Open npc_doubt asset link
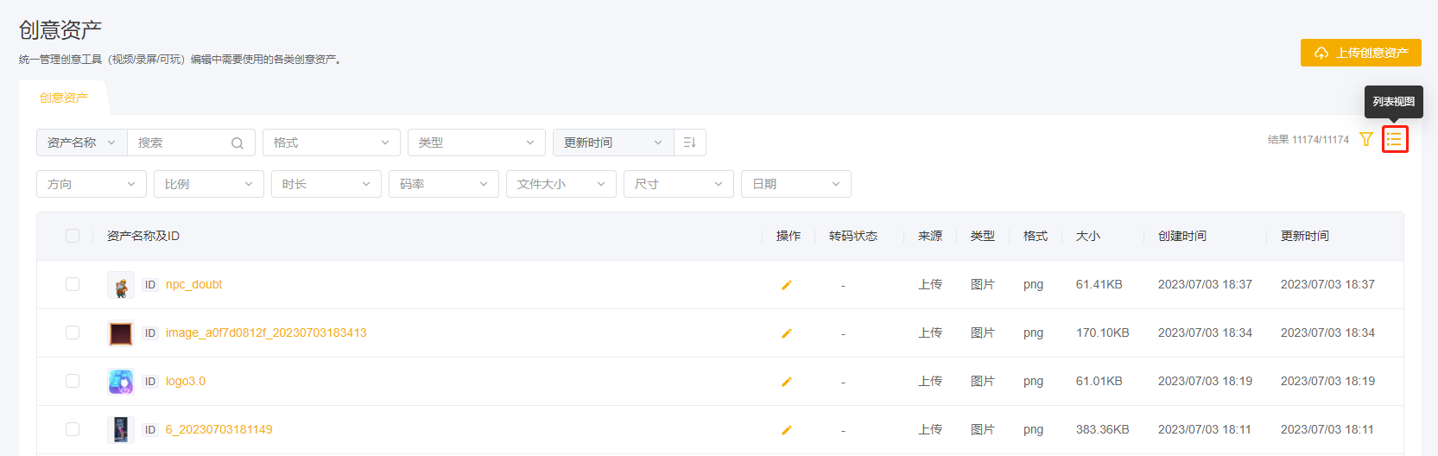The width and height of the screenshot is (1438, 456). [193, 284]
